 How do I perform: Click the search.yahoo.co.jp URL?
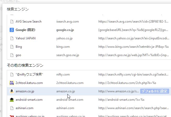coord(134,39)
